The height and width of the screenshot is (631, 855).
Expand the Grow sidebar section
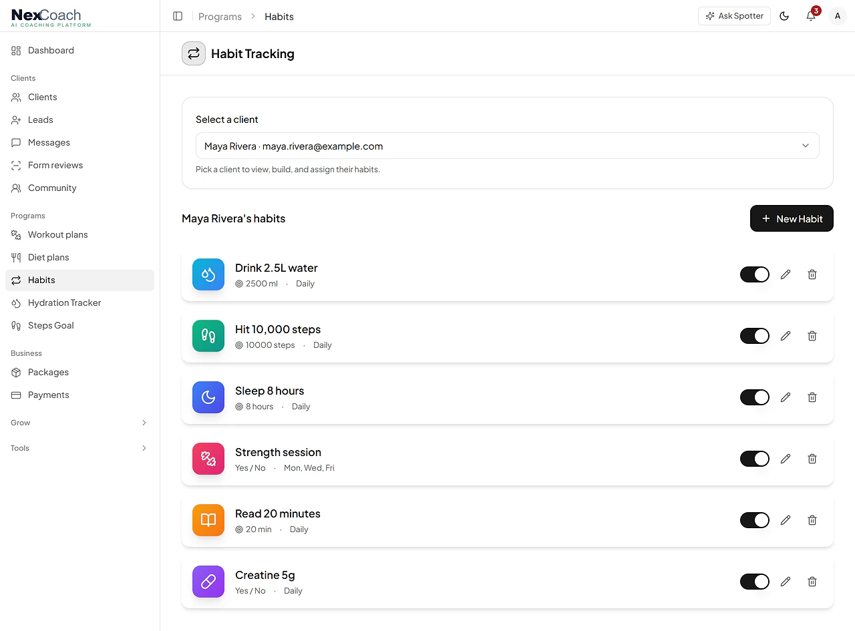[x=79, y=423]
